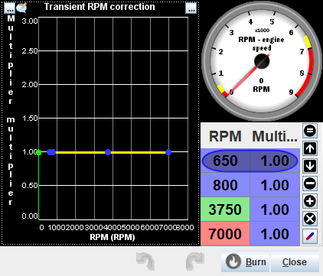Open the right ellipsis options button

pyautogui.click(x=191, y=8)
